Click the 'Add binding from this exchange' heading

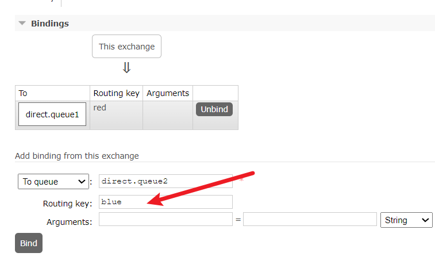click(x=76, y=156)
